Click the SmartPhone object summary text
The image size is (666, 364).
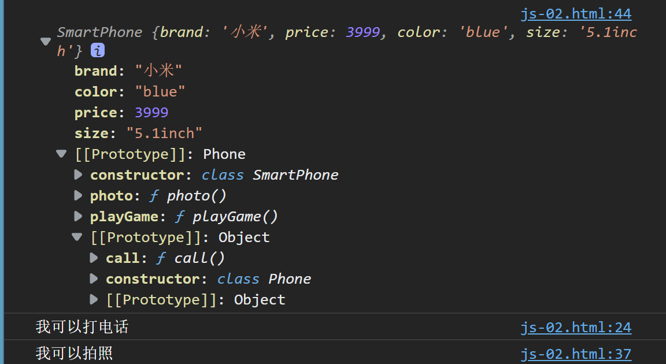pyautogui.click(x=347, y=41)
